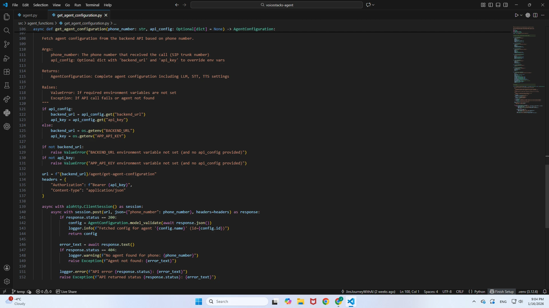
Task: Toggle the secondary side bar
Action: (x=506, y=5)
